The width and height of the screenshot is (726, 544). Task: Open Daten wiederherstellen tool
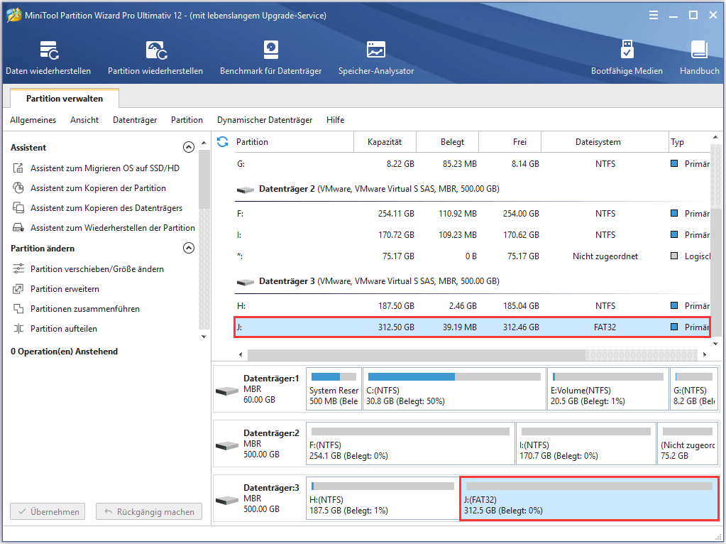48,58
